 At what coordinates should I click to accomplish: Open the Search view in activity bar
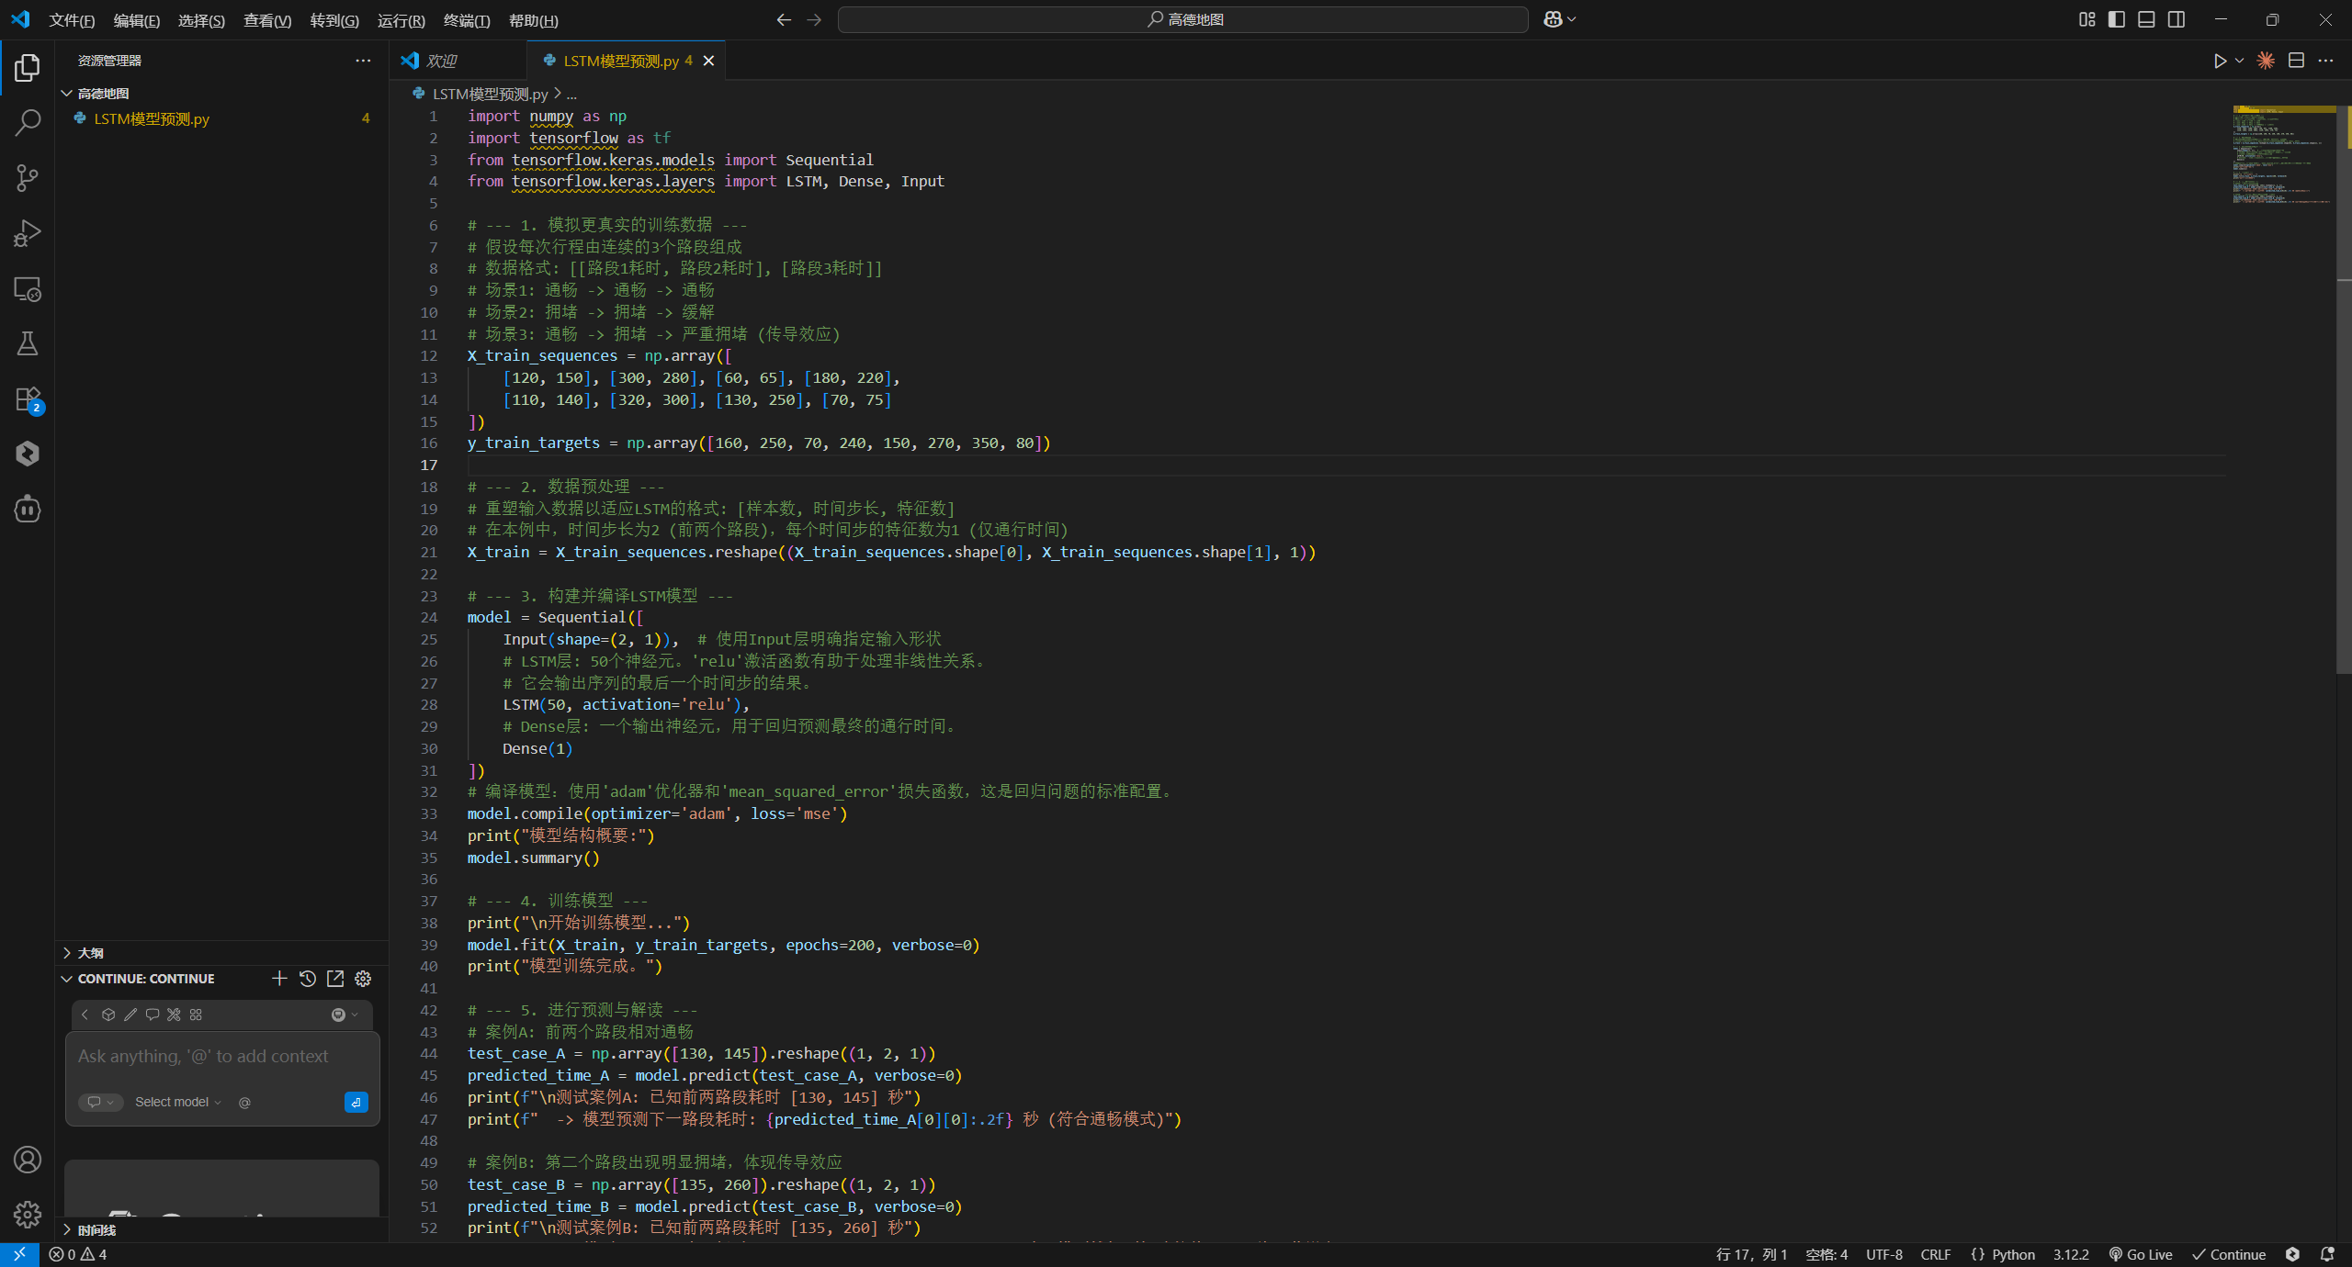(28, 122)
